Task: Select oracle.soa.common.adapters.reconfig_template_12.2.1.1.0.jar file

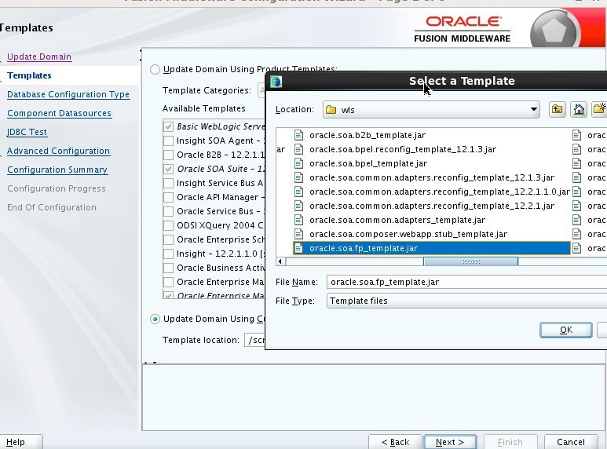Action: pos(440,192)
